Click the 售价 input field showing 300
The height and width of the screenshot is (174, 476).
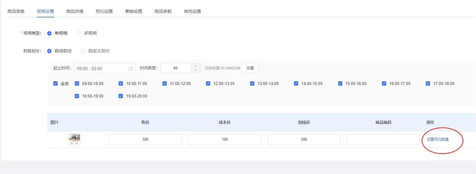145,139
